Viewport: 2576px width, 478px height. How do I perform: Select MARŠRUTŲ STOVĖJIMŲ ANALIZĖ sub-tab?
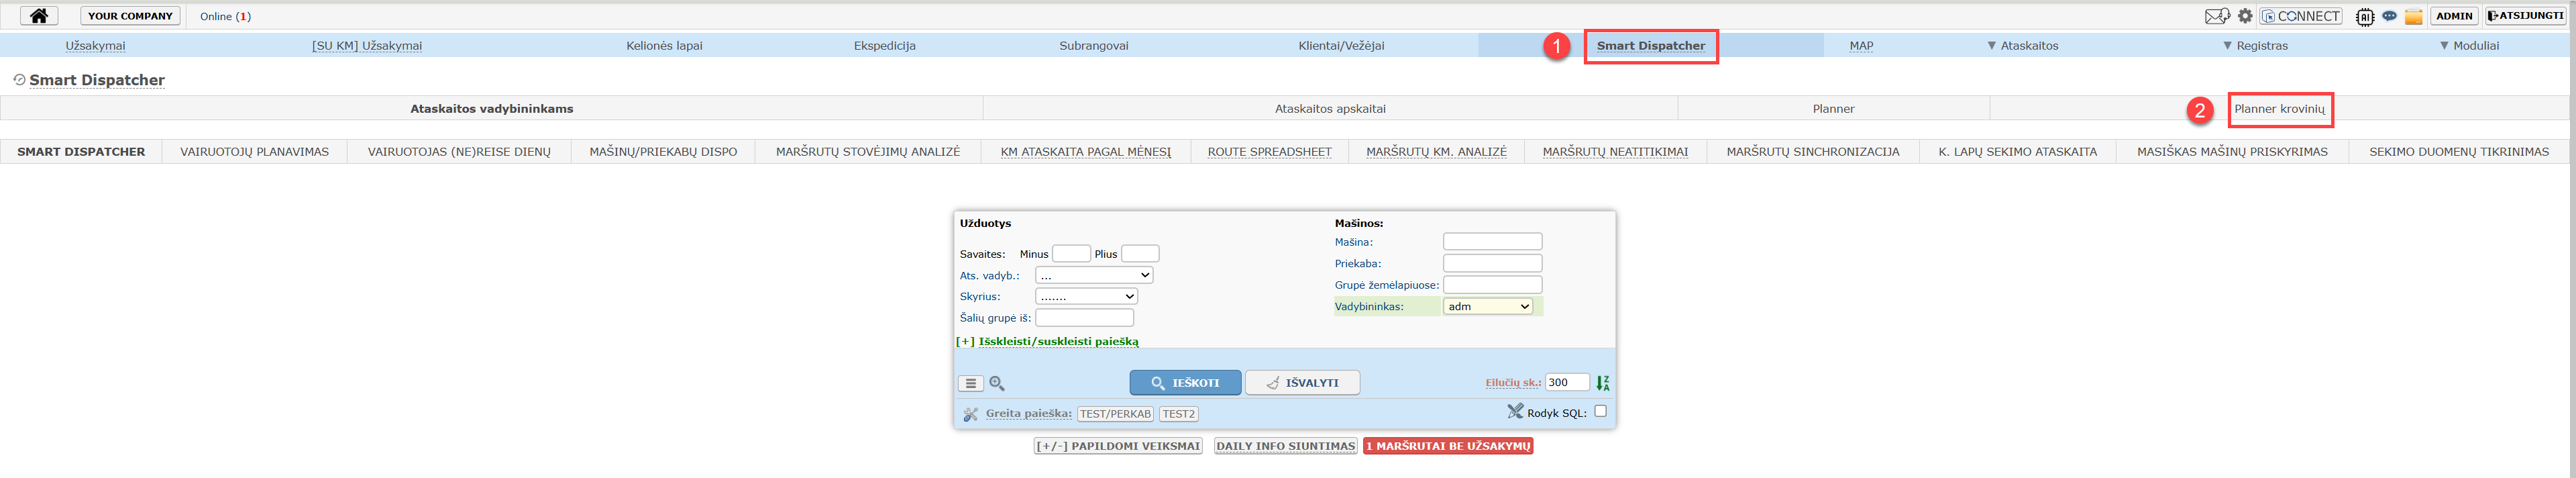[x=868, y=152]
